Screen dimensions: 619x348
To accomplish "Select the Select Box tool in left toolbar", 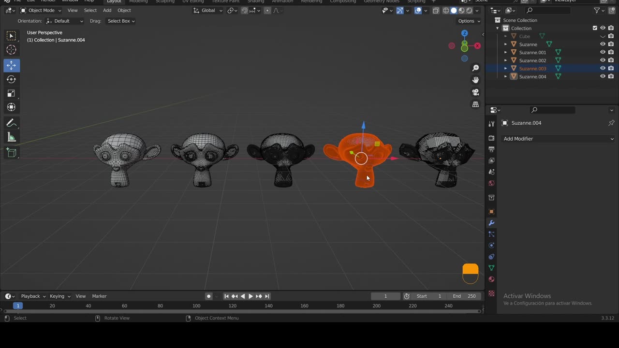I will pyautogui.click(x=11, y=36).
